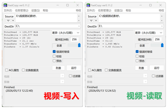Expand 排除 exclude dropdown in right window
Screen dimensions: 168x109
(x=145, y=81)
